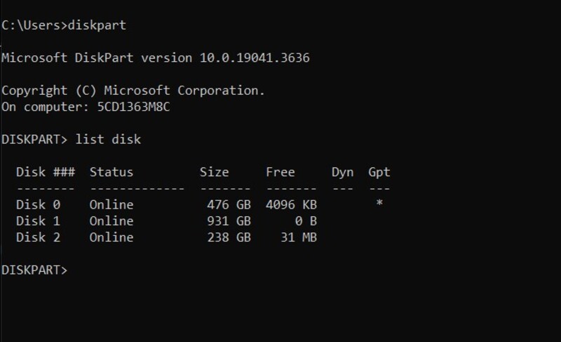Click the Size column header
Viewport: 561px width, 342px height.
pos(214,172)
